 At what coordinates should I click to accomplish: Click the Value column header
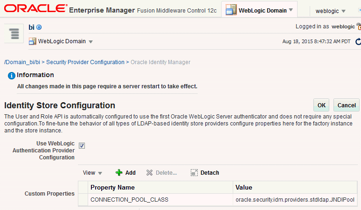point(244,187)
